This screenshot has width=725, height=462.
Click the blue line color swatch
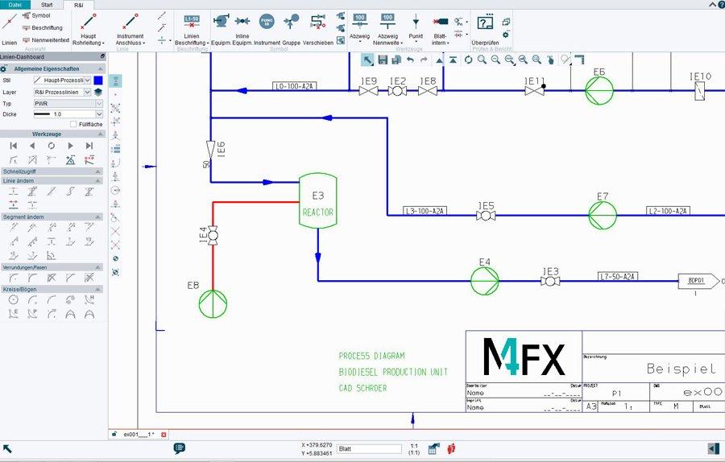[x=98, y=80]
